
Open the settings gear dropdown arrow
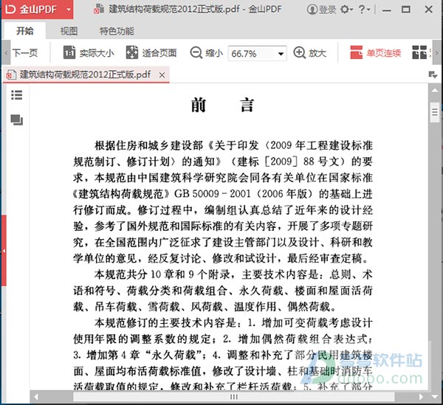tap(351, 10)
